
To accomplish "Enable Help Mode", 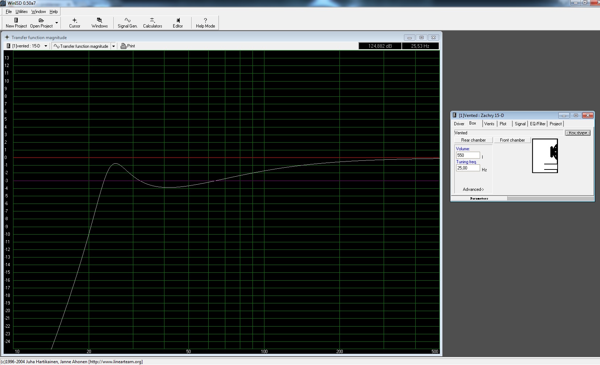I will pos(205,23).
